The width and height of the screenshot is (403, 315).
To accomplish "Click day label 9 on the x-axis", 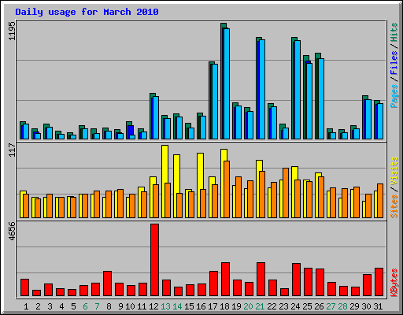I will click(120, 306).
